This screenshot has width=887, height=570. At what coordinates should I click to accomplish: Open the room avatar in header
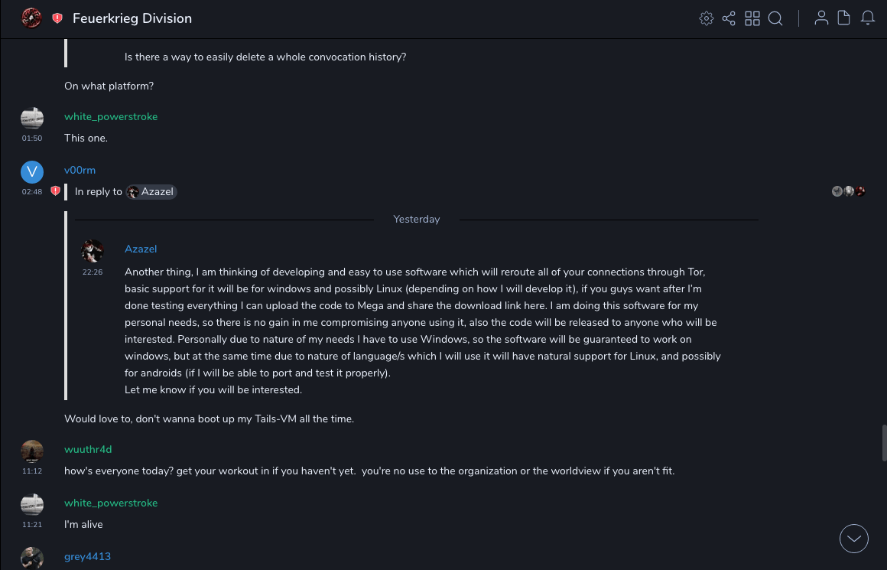pyautogui.click(x=31, y=18)
